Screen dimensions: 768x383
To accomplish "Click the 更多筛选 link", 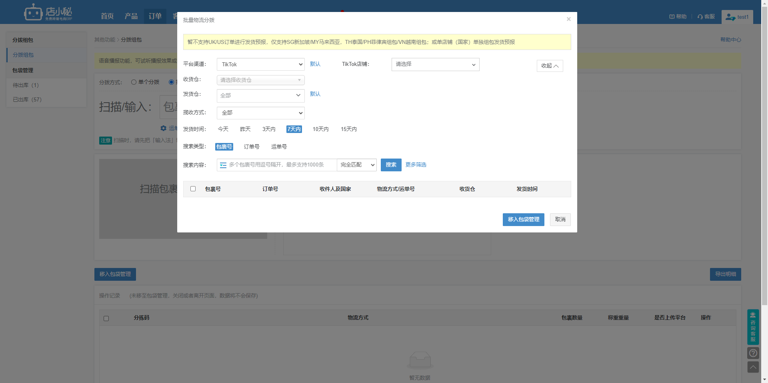I will pos(416,165).
